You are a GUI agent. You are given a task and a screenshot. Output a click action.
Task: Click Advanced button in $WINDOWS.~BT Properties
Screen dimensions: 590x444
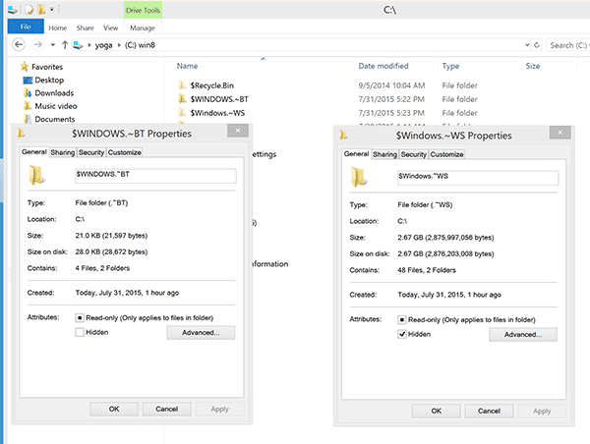click(201, 332)
